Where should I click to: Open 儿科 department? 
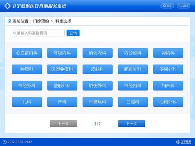tap(27, 102)
